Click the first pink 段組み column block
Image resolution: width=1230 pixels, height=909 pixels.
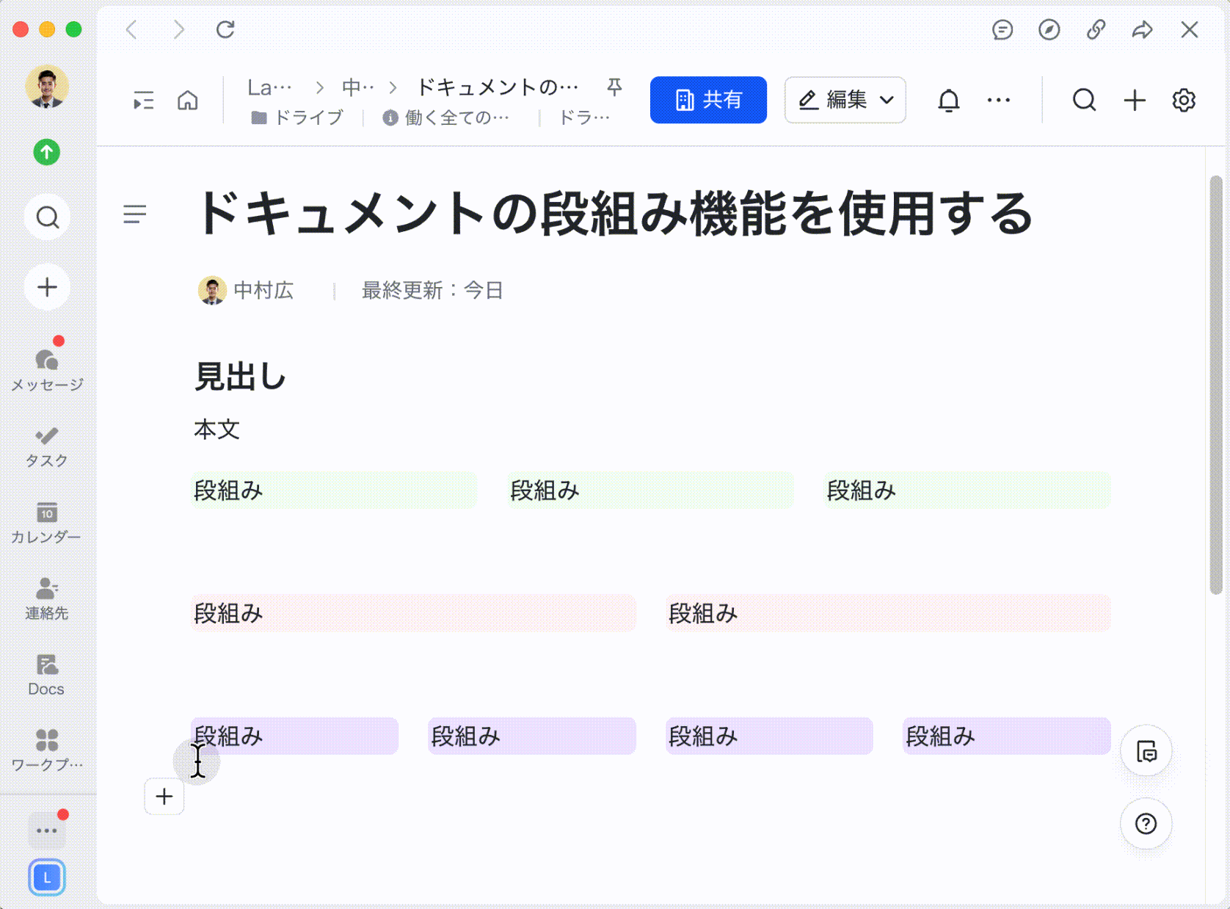coord(294,736)
